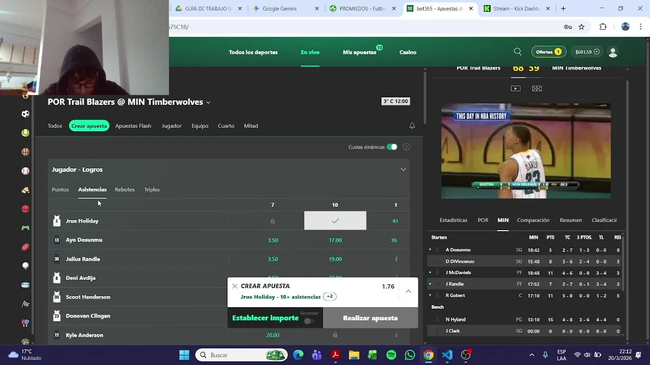This screenshot has height=365, width=650.
Task: Expand the match selector dropdown next to Timberwolves
Action: (x=208, y=102)
